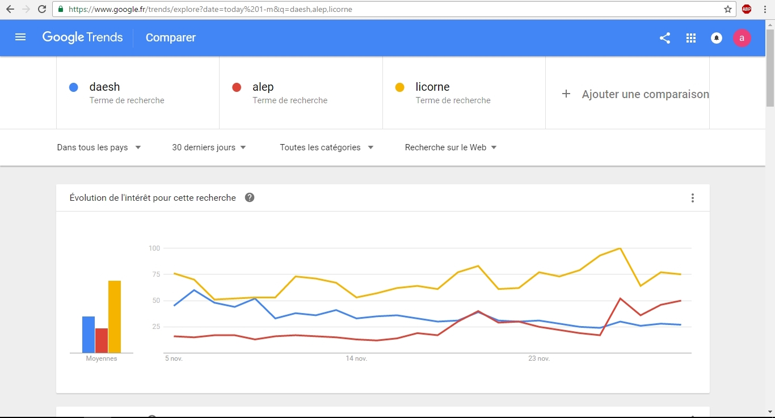The width and height of the screenshot is (775, 418).
Task: Open the notifications bell
Action: 716,38
